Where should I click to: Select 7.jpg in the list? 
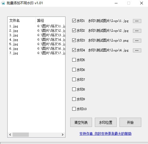[14, 53]
